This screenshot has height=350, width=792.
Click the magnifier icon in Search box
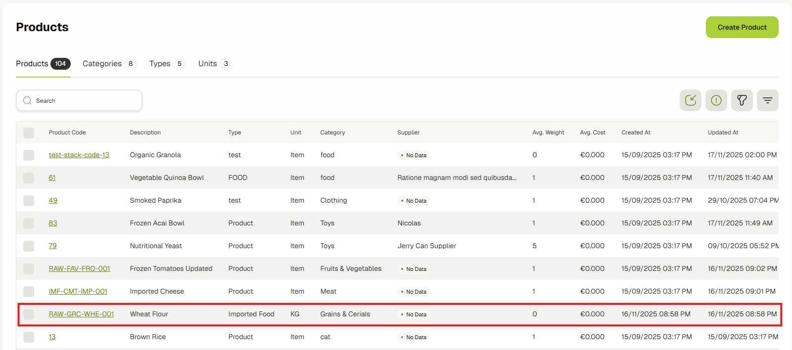pos(27,100)
